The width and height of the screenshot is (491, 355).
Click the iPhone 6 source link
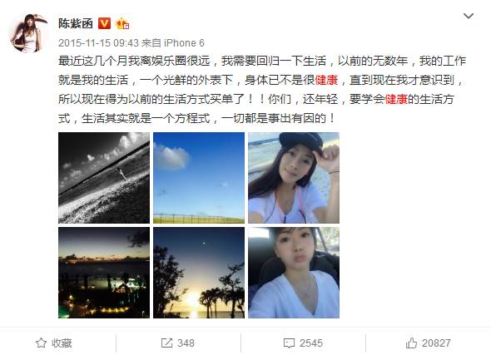(x=184, y=43)
